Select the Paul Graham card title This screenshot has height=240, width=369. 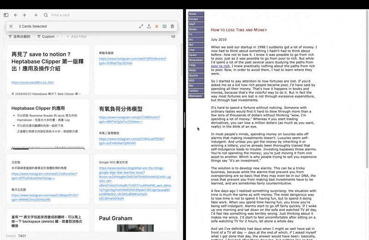[116, 218]
